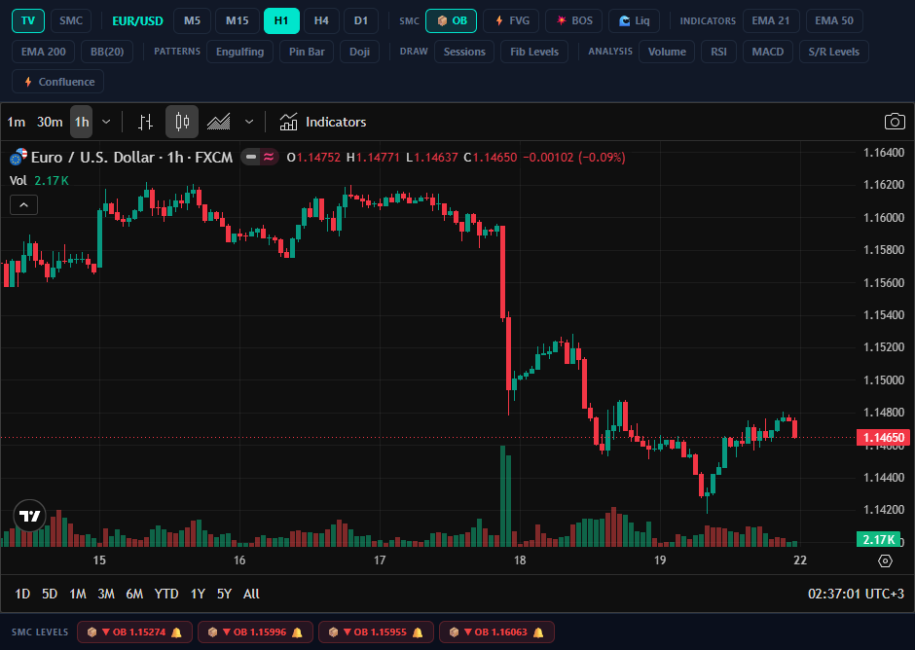This screenshot has width=915, height=650.
Task: Select the H1 timeframe
Action: pyautogui.click(x=281, y=21)
